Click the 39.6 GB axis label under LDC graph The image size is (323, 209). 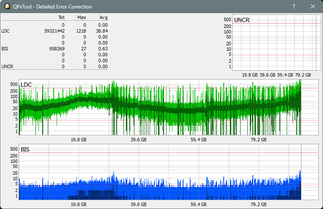pyautogui.click(x=138, y=140)
